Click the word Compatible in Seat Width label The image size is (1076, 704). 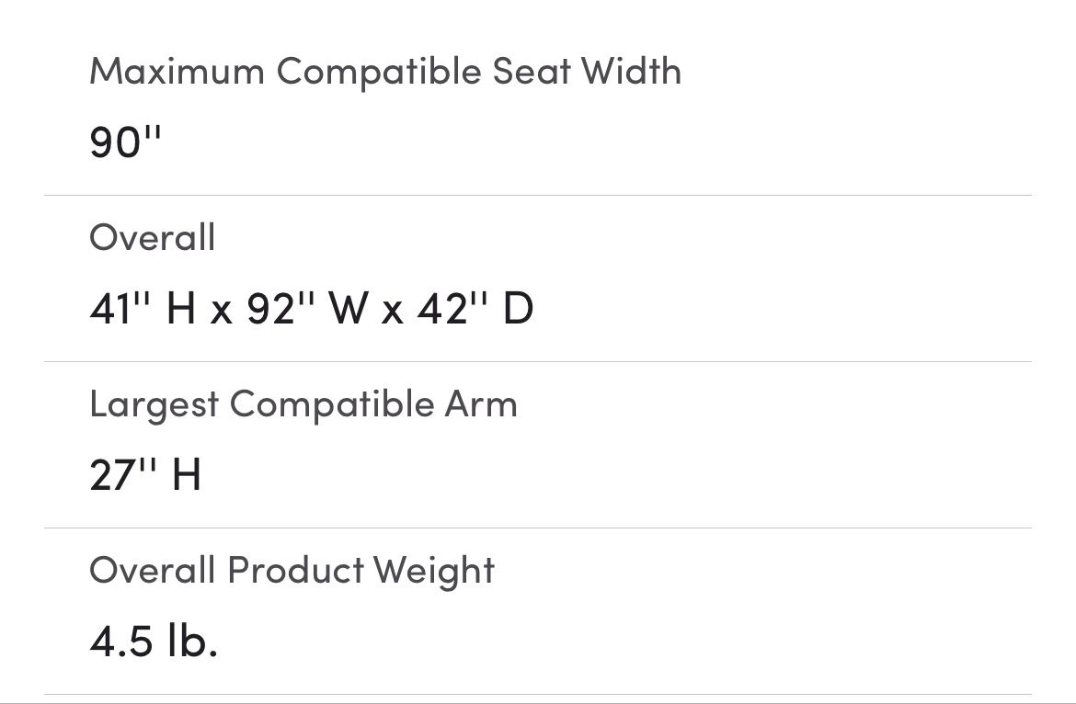(379, 72)
